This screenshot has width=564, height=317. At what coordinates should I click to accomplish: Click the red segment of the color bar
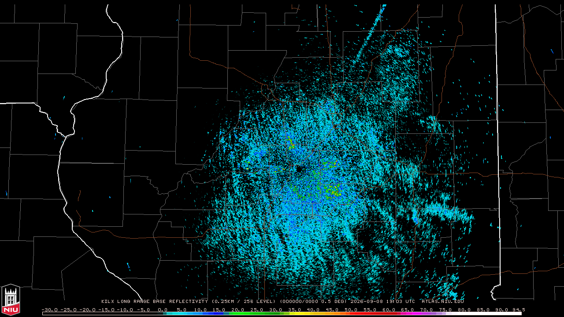[368, 313]
